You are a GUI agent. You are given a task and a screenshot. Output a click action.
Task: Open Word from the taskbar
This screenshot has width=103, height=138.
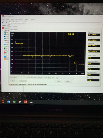9,102
